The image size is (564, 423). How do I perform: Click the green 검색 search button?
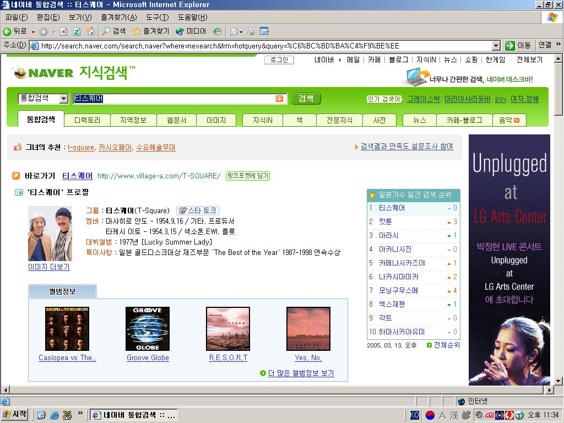[306, 99]
